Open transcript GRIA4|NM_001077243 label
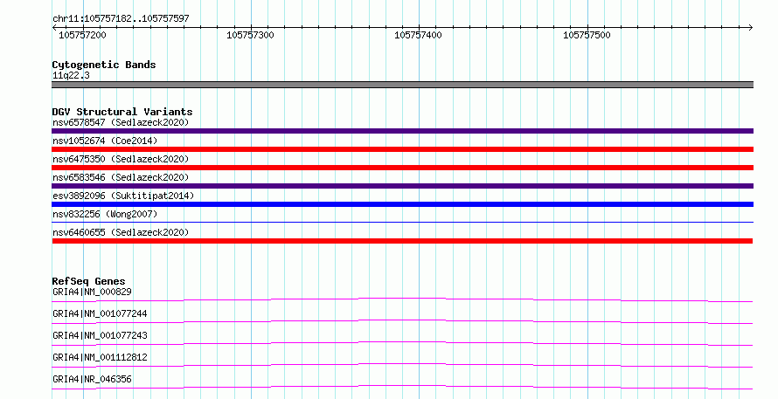Viewport: 778px width, 399px height. [100, 335]
